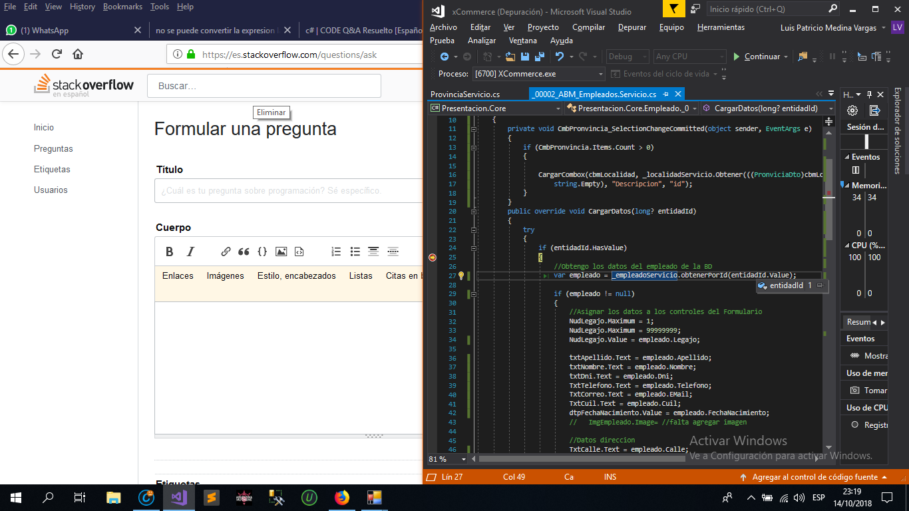Open the Any CPU platform dropdown

point(689,57)
